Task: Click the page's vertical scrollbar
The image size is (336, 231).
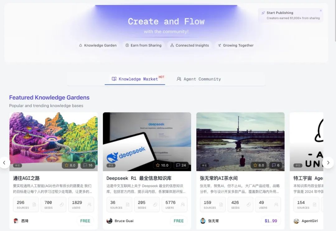Action: [x=335, y=21]
